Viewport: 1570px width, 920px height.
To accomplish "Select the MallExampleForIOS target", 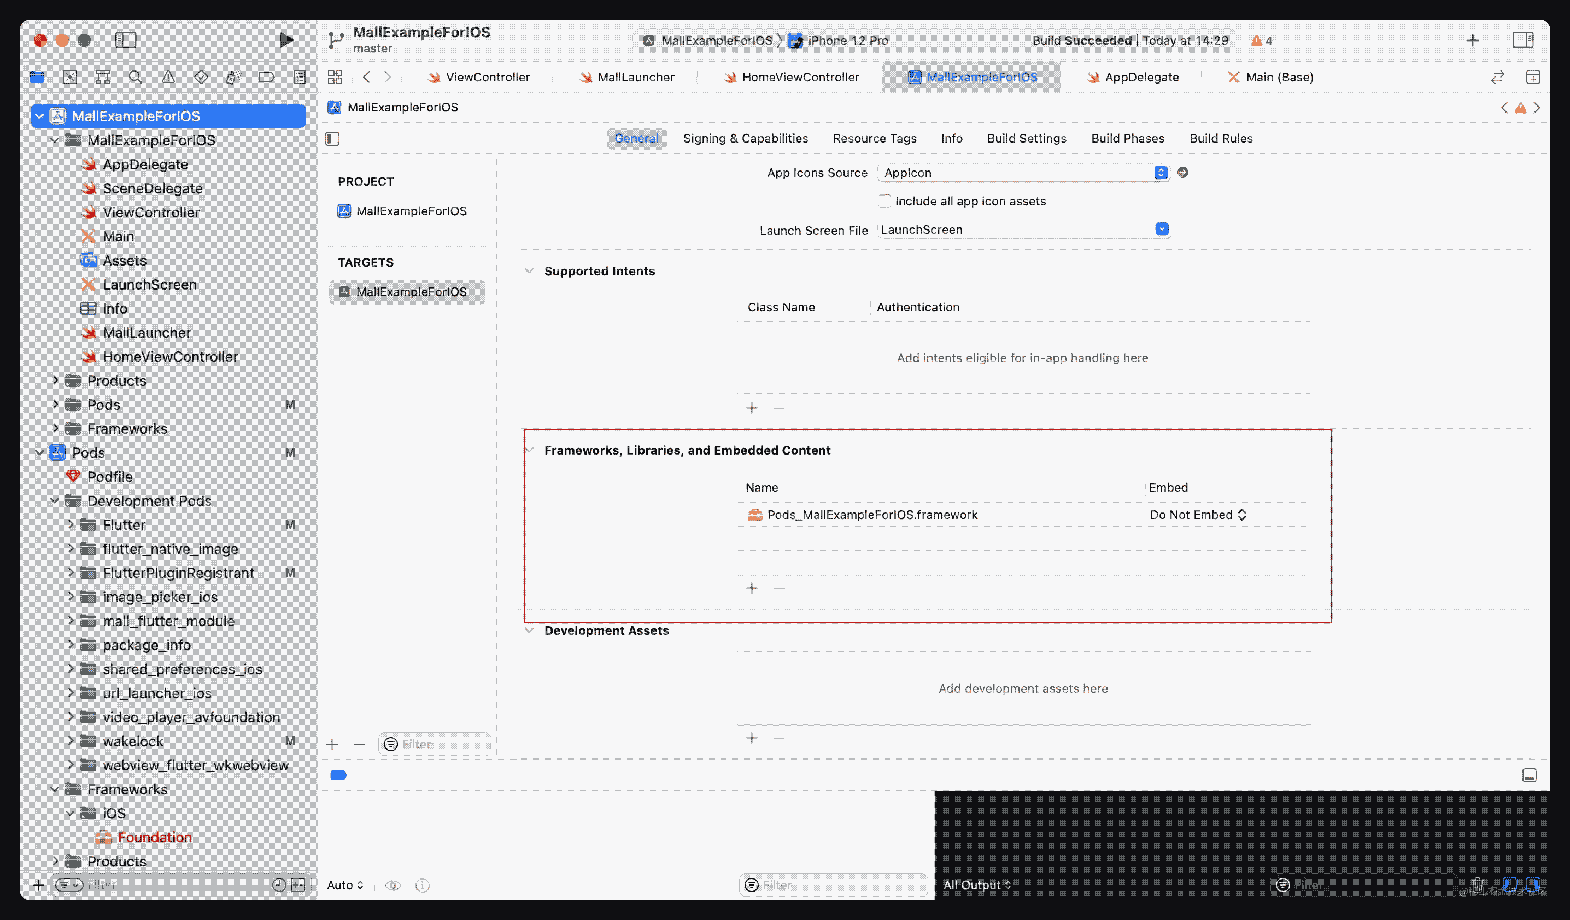I will 407,292.
